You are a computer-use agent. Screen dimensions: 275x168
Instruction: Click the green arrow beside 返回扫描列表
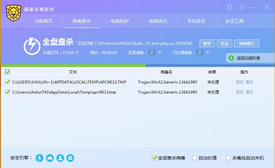(x=231, y=58)
